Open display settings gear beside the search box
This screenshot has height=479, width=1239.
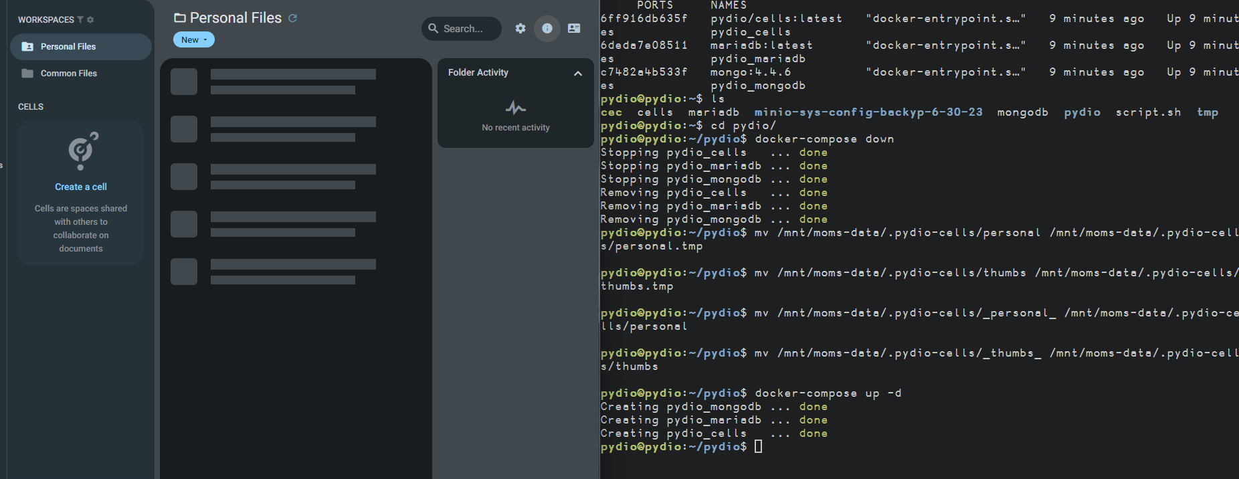tap(520, 28)
